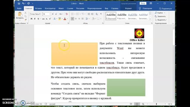This screenshot has height=107, width=190.
Task: Increase the font size
Action: point(53,14)
